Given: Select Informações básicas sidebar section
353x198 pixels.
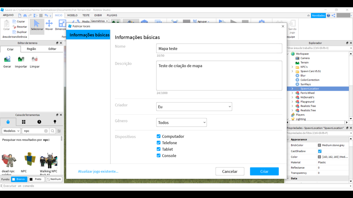Looking at the screenshot, I should (x=88, y=35).
